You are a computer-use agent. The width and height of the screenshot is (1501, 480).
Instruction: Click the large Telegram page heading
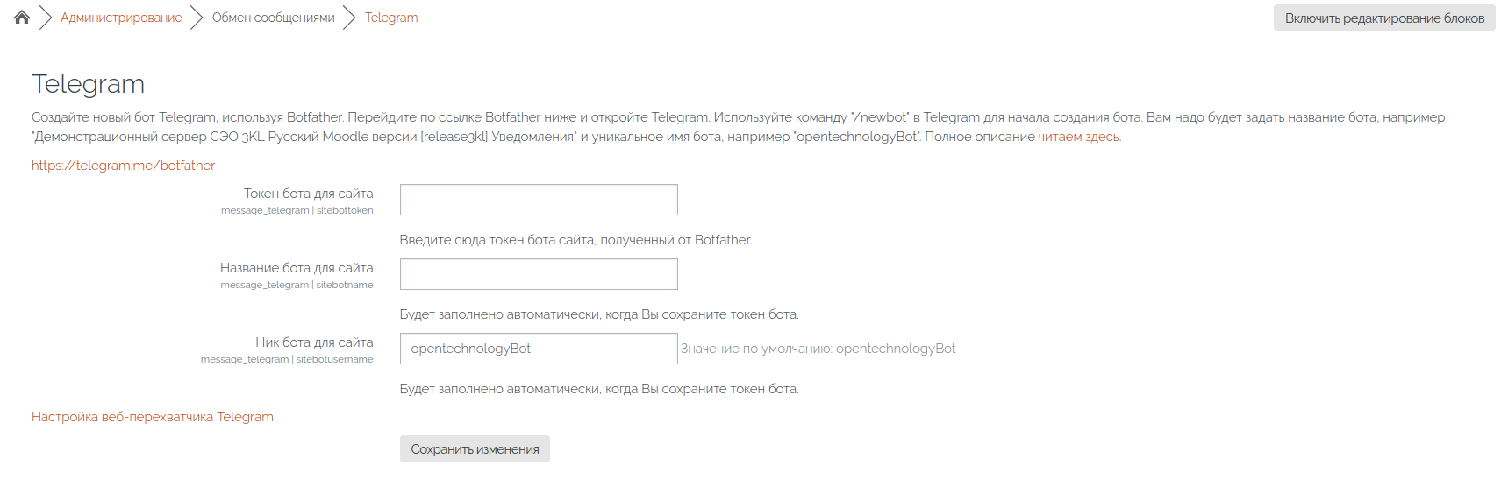pos(89,84)
